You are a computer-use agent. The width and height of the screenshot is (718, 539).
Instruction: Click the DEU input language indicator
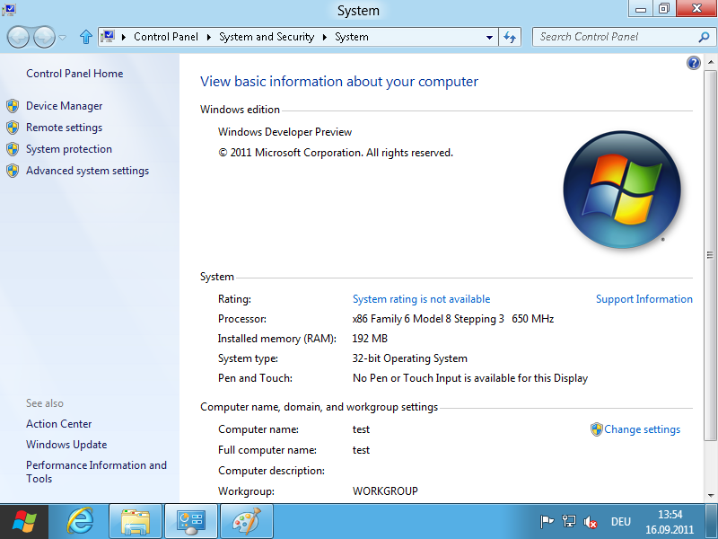621,522
